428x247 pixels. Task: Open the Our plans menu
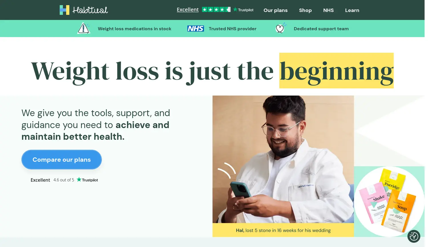pyautogui.click(x=276, y=10)
